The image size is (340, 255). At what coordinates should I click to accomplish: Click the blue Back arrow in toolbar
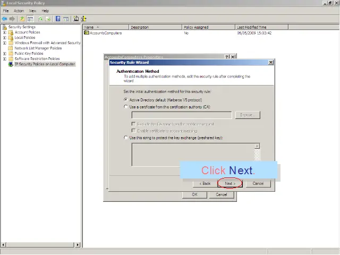pos(4,19)
